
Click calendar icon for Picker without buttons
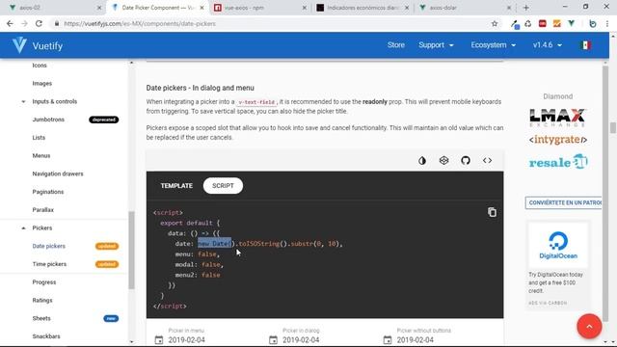click(388, 339)
